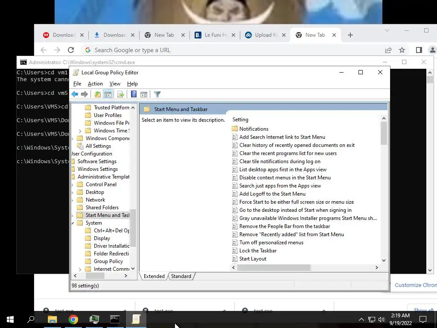The image size is (437, 328).
Task: Open the File menu
Action: click(77, 84)
